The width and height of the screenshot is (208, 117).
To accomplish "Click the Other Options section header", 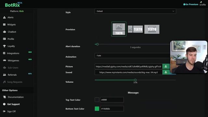I will tap(10, 90).
